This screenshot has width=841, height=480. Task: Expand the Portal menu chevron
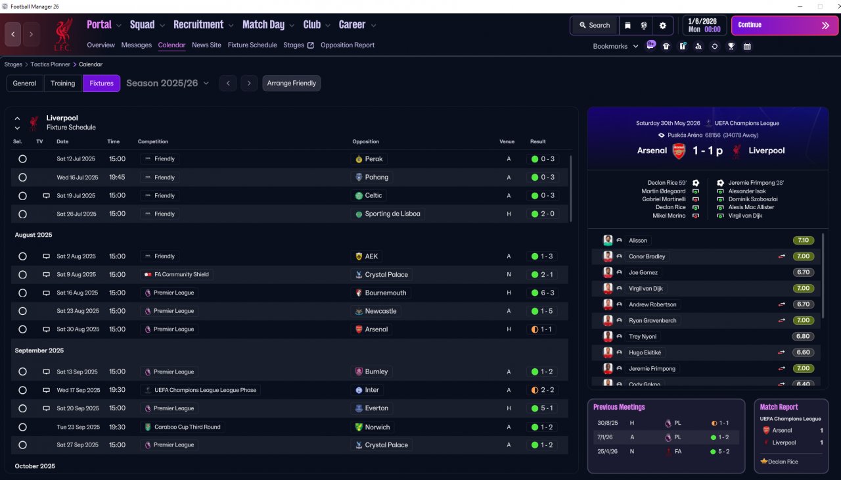click(119, 26)
